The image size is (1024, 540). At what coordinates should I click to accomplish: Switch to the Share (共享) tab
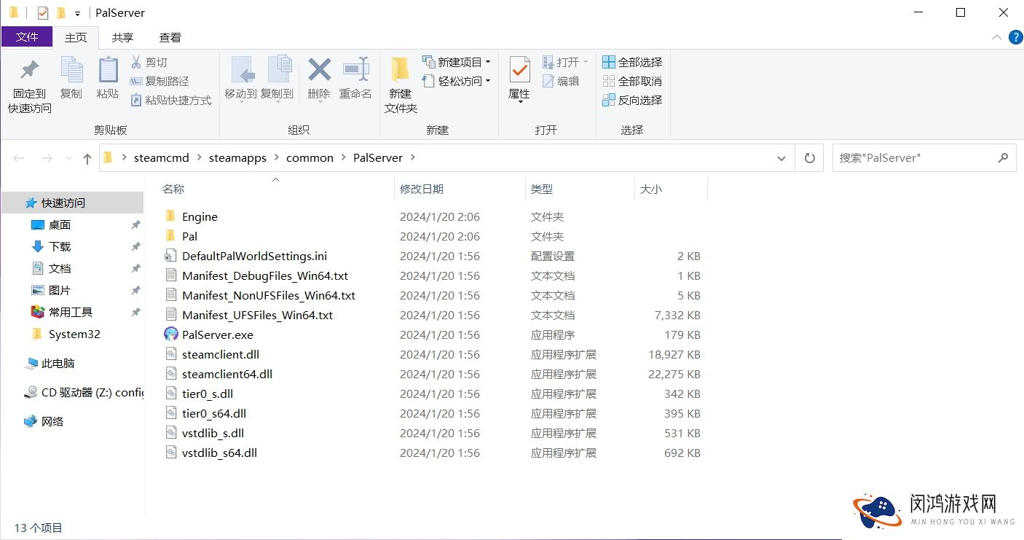coord(122,37)
